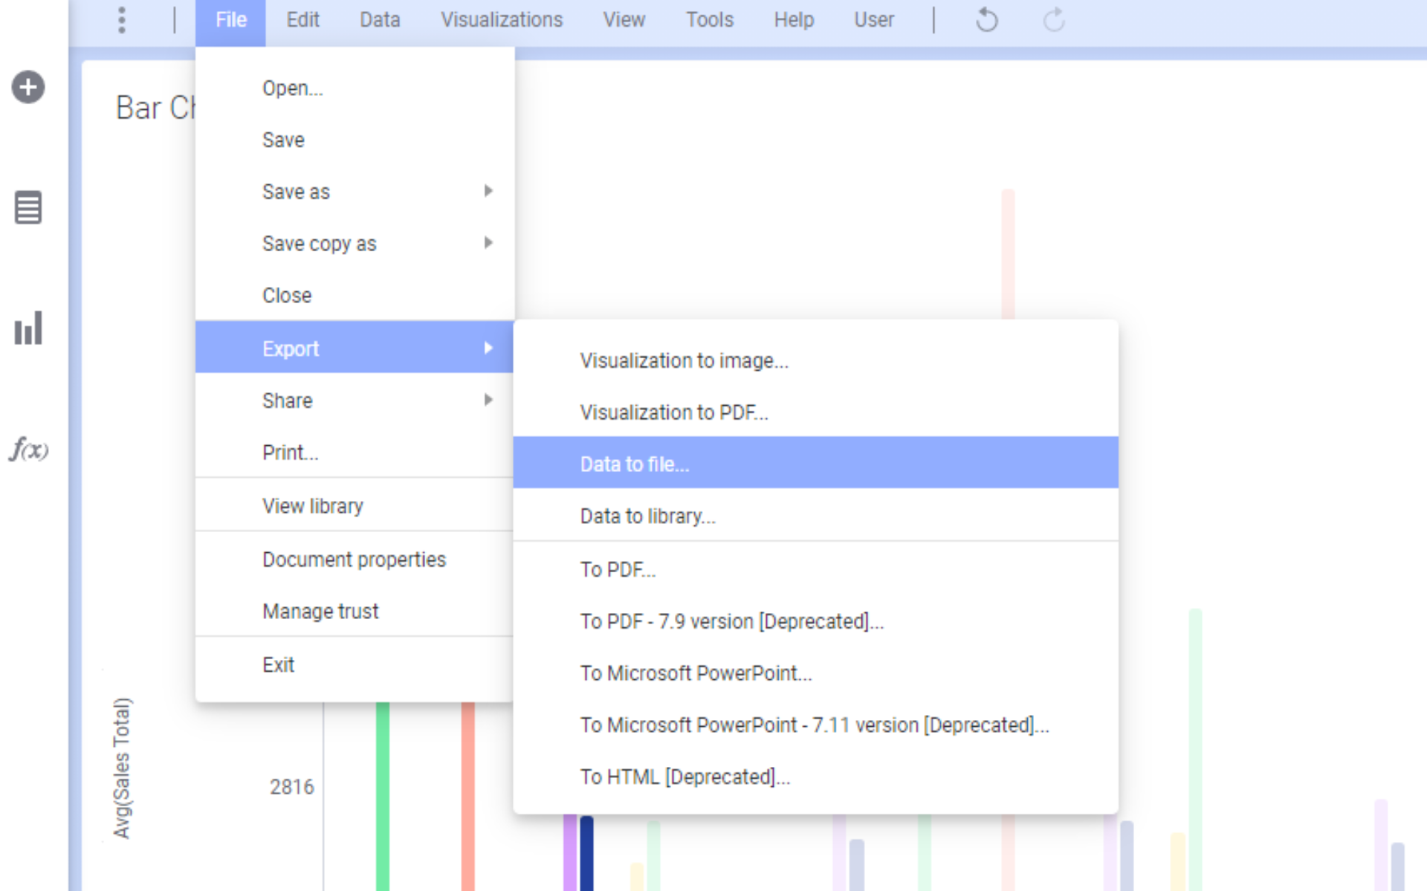This screenshot has width=1427, height=891.
Task: Open the visualization types bar chart icon
Action: (28, 328)
